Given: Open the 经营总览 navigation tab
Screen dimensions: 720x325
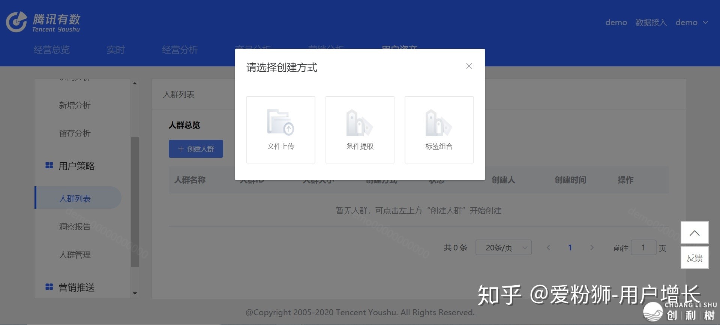Looking at the screenshot, I should click(52, 50).
